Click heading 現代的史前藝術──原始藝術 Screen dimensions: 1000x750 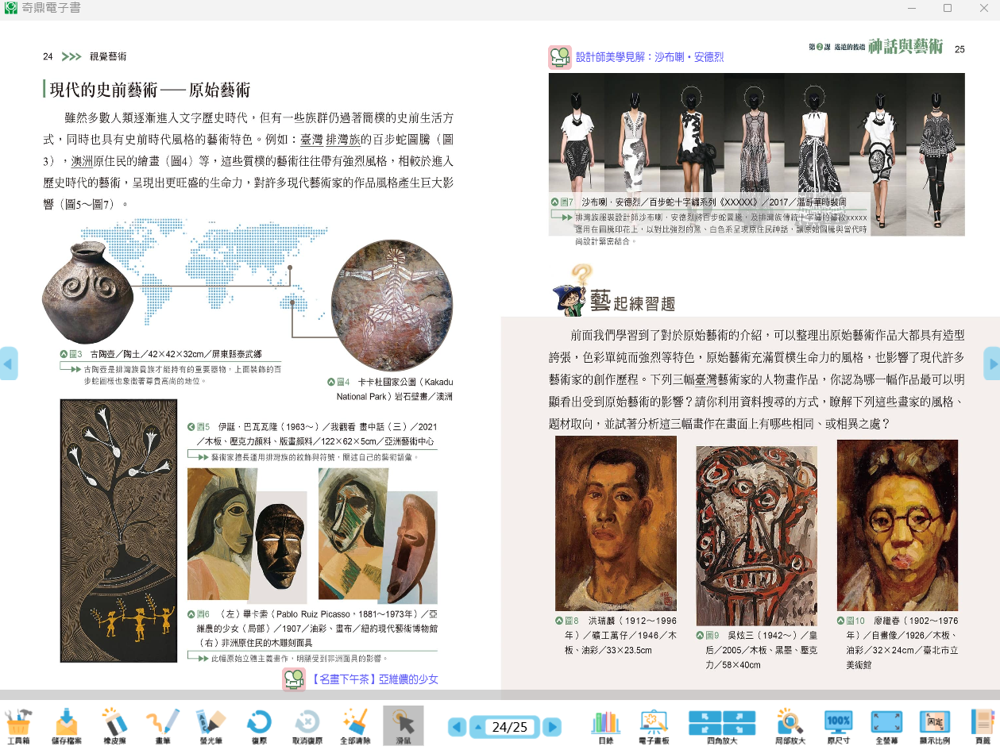150,89
